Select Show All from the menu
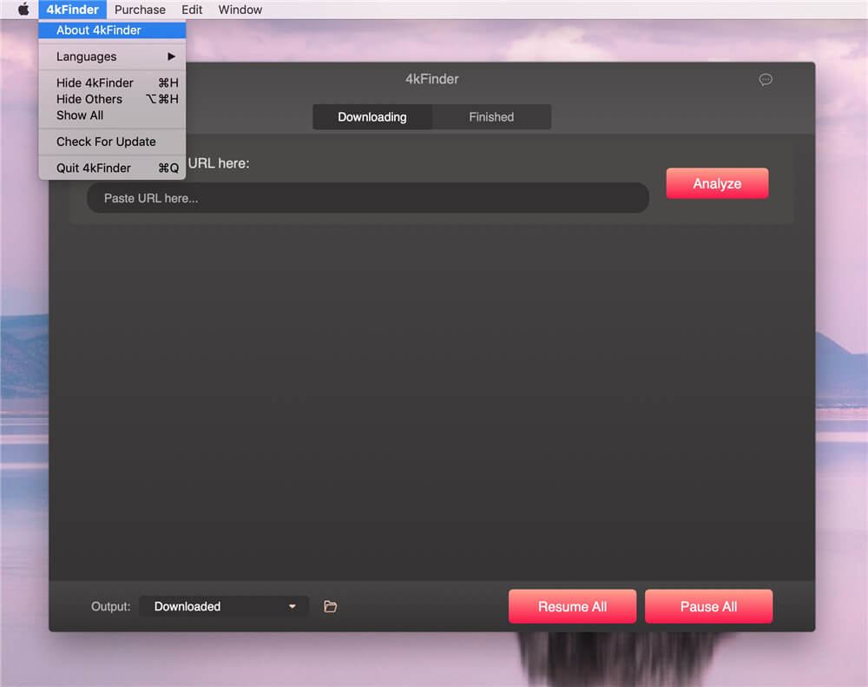The image size is (868, 687). tap(79, 116)
